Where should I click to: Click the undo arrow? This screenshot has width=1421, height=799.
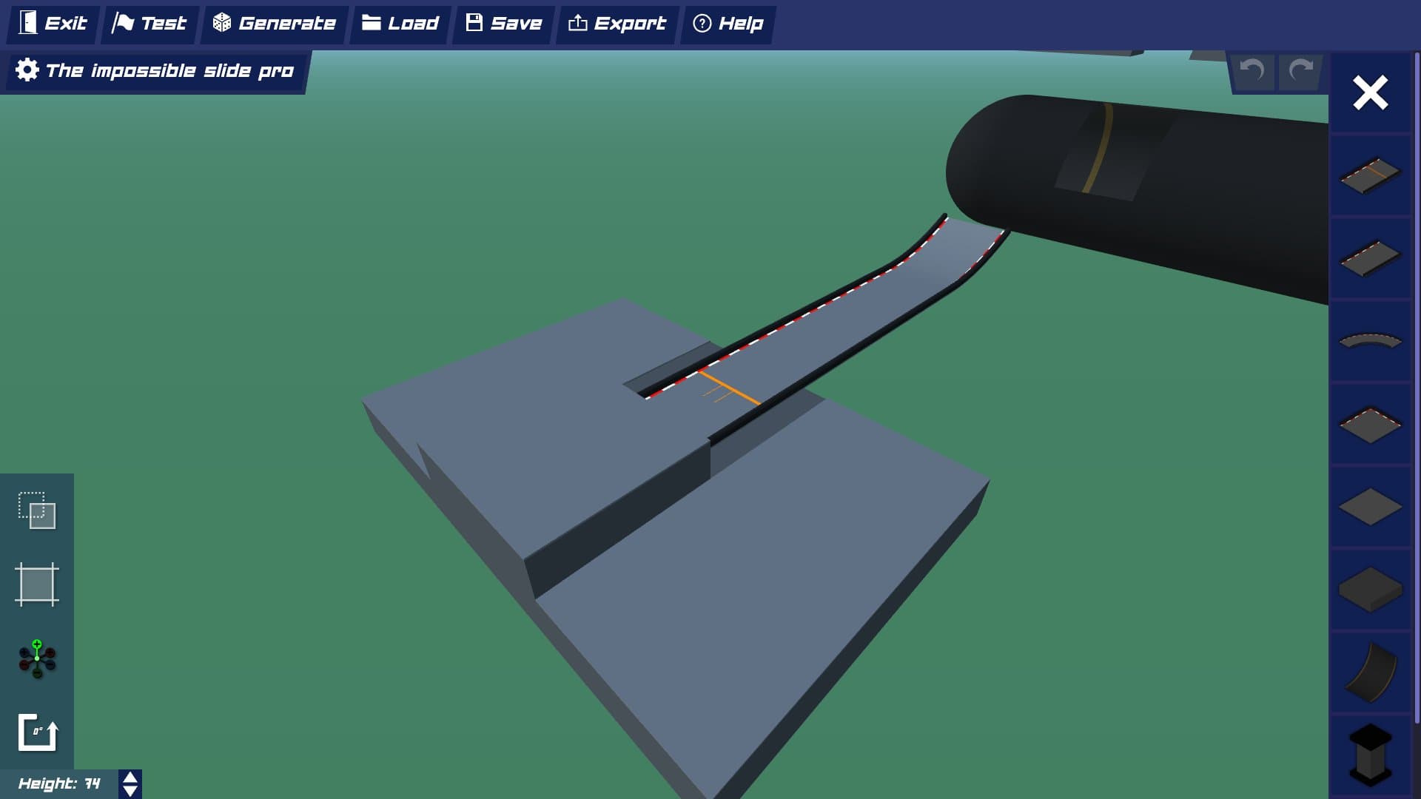pyautogui.click(x=1252, y=71)
